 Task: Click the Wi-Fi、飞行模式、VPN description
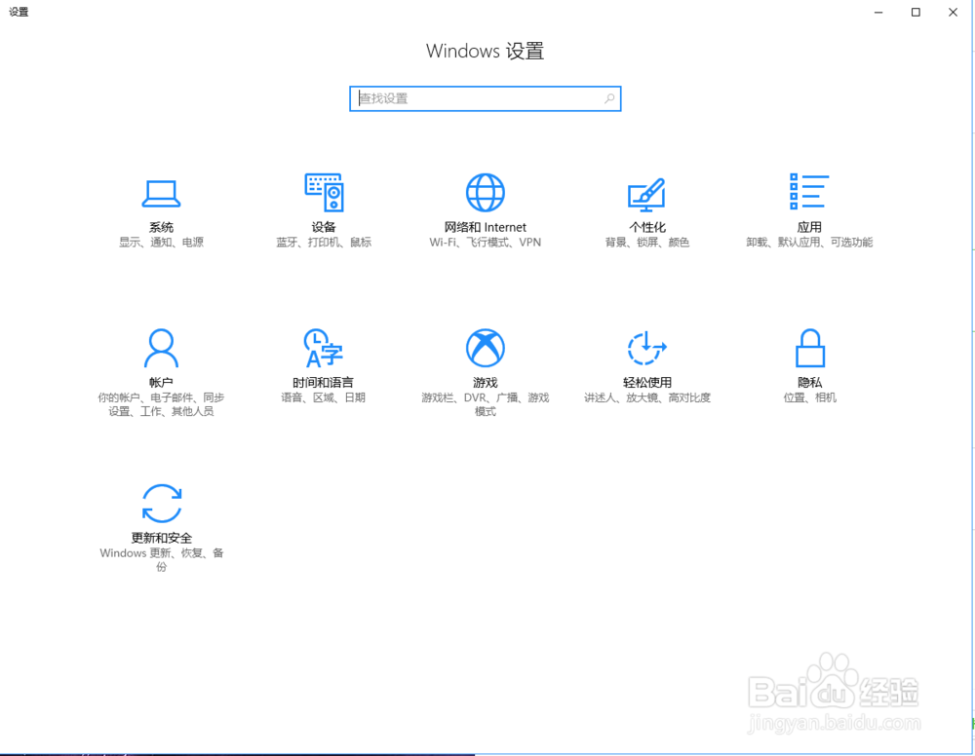click(x=485, y=243)
